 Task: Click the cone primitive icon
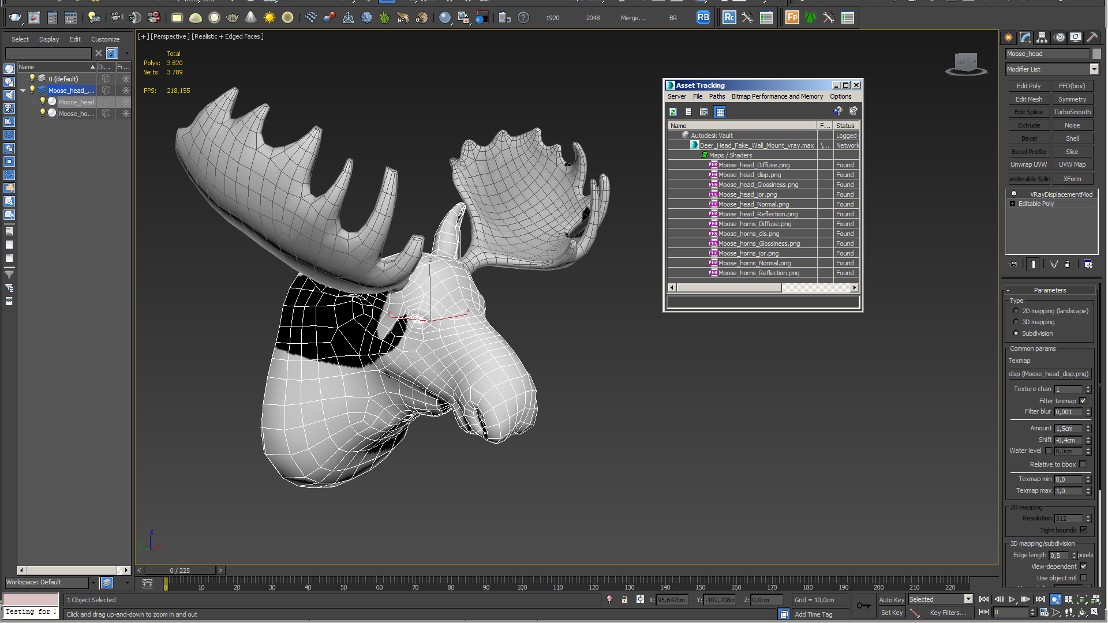(250, 18)
